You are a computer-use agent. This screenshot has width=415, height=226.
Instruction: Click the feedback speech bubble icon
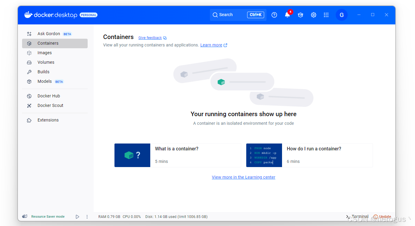pos(165,38)
